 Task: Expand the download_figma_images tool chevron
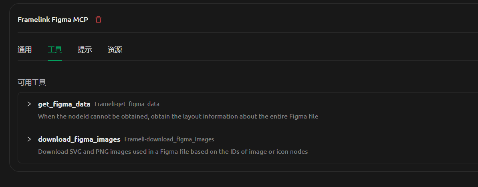(x=29, y=139)
